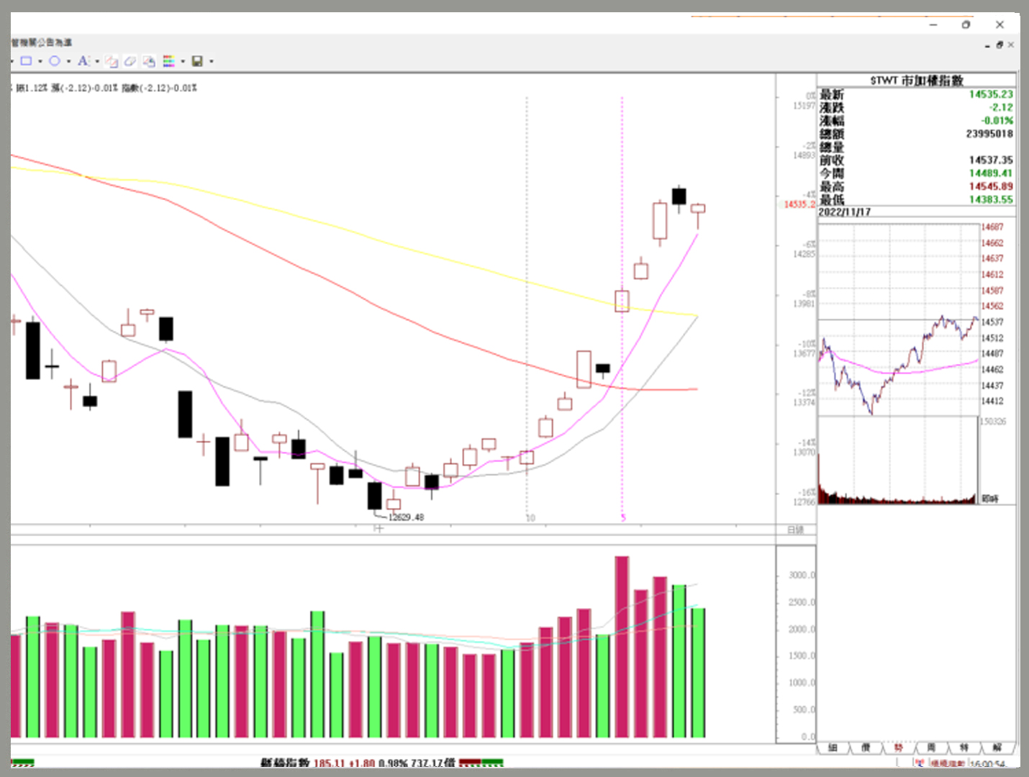This screenshot has height=777, width=1029.
Task: Switch to the 細 tab
Action: tap(833, 748)
